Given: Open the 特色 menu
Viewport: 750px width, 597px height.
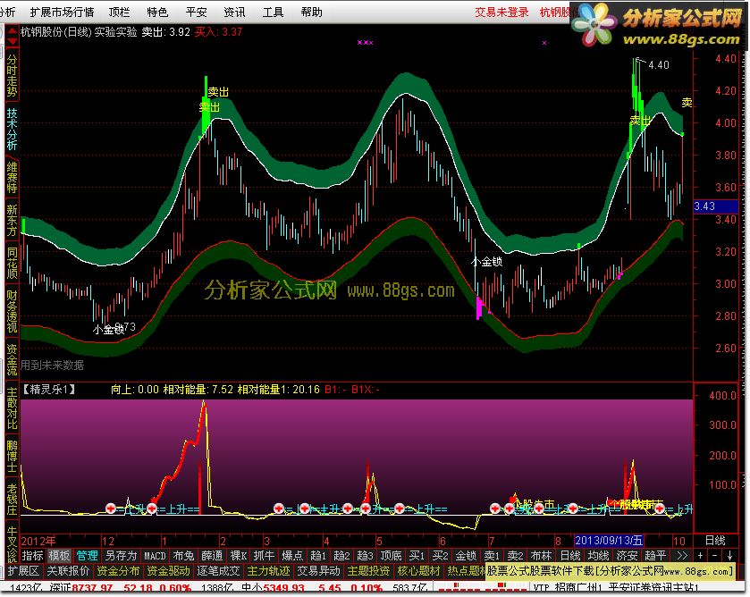Looking at the screenshot, I should pos(157,12).
